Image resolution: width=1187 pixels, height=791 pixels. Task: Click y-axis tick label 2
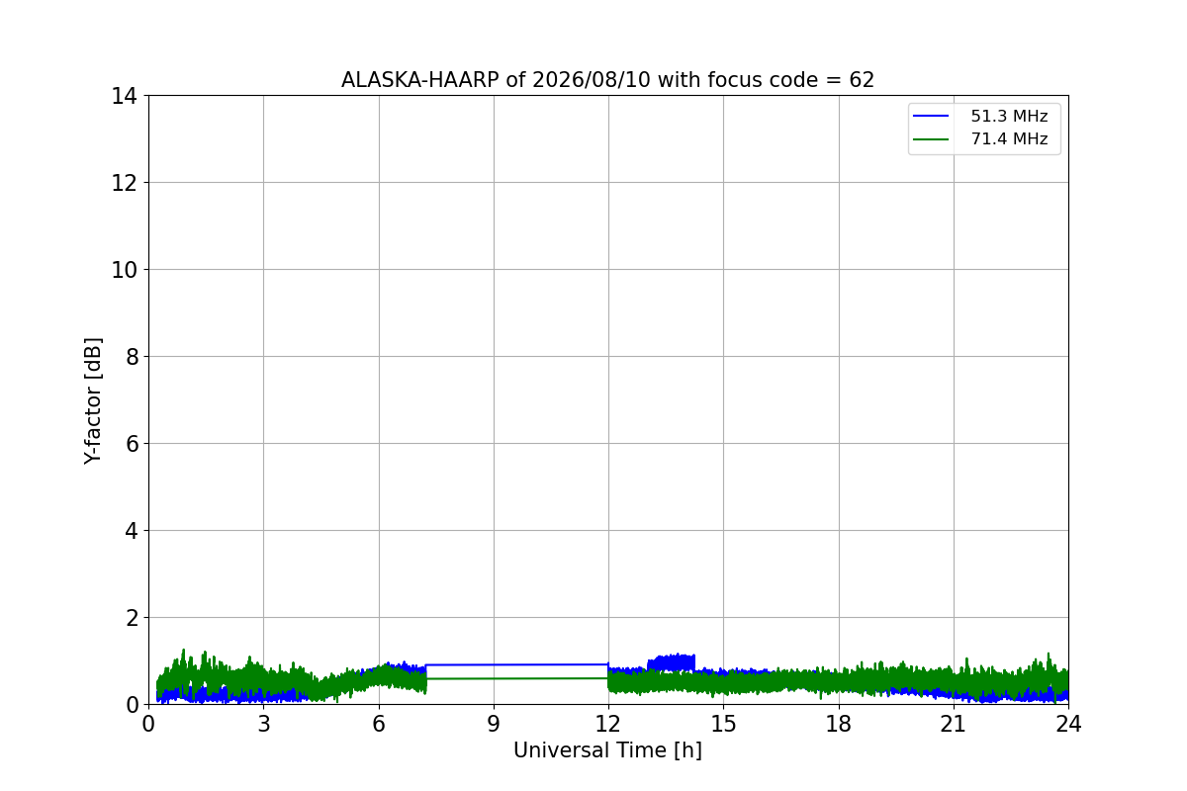(x=130, y=618)
